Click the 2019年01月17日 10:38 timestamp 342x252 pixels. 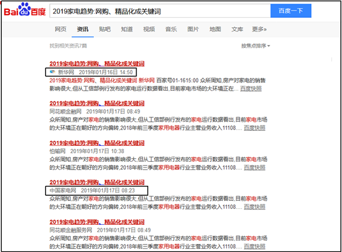(98, 151)
